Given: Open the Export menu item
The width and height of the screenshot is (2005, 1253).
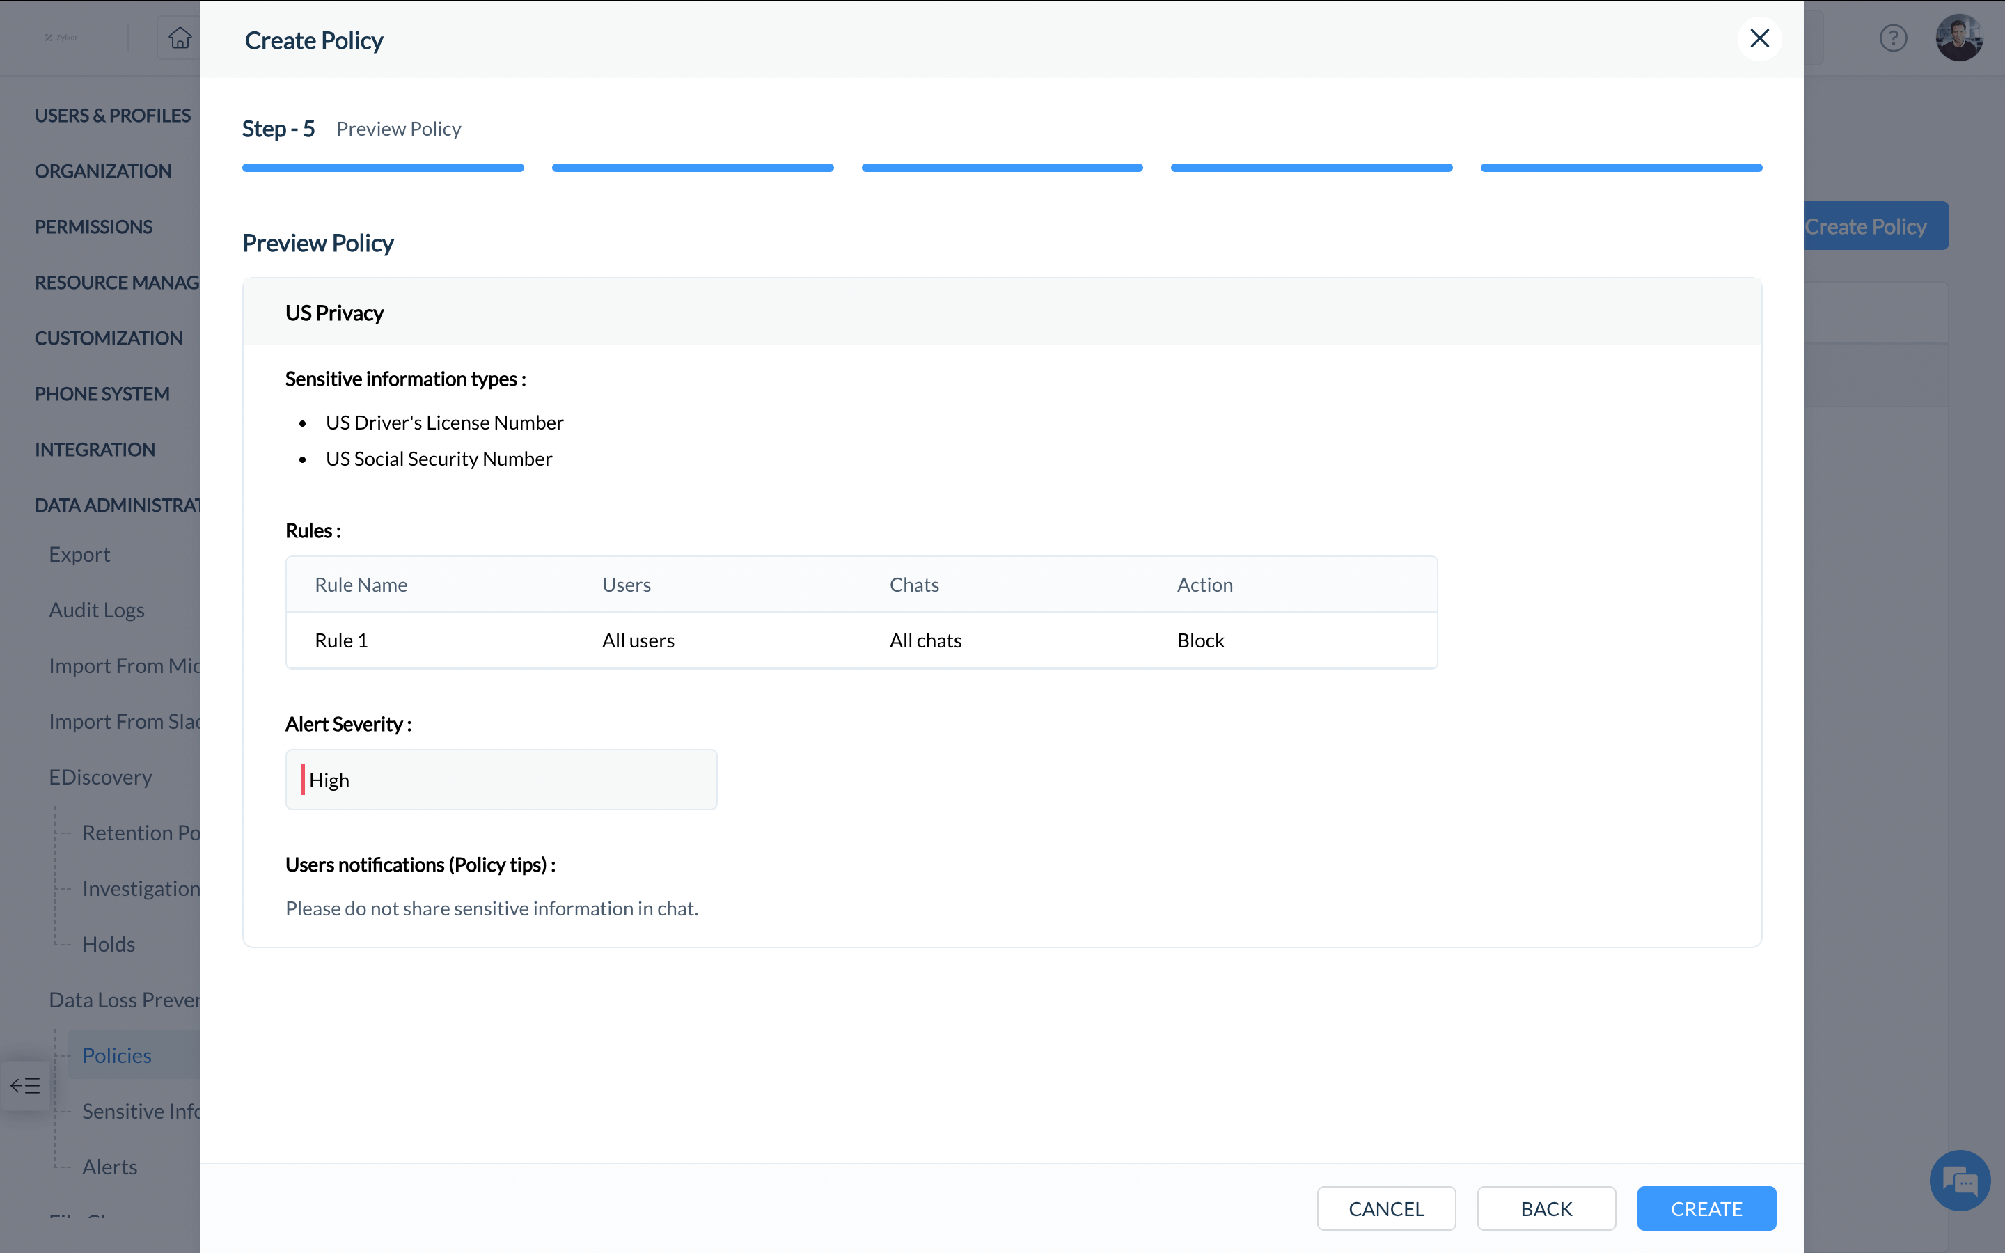Looking at the screenshot, I should 79,554.
